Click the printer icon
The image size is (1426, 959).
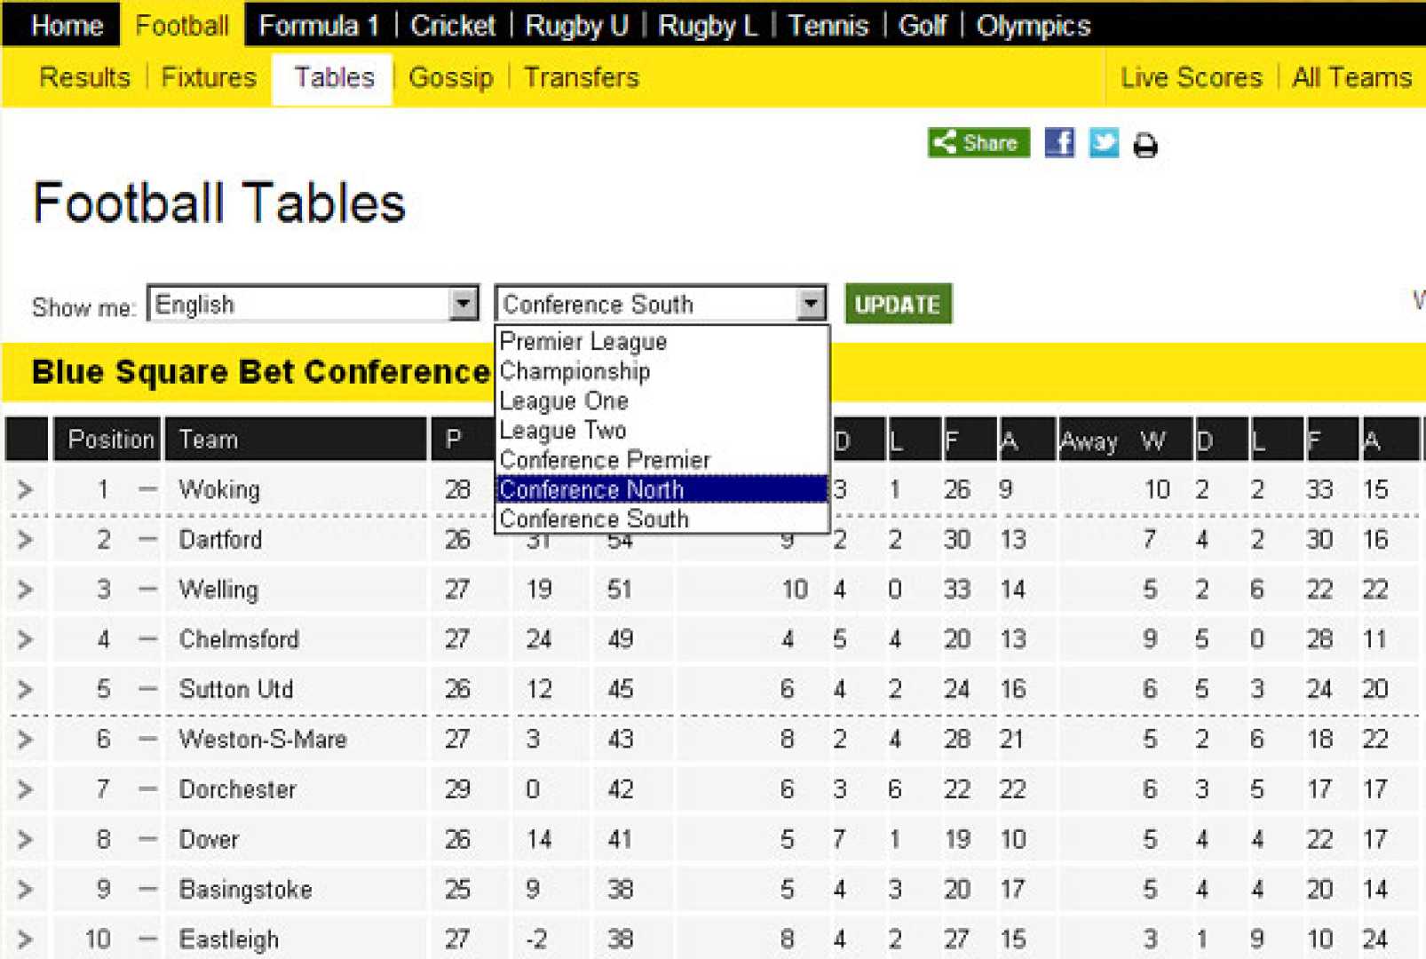coord(1145,145)
